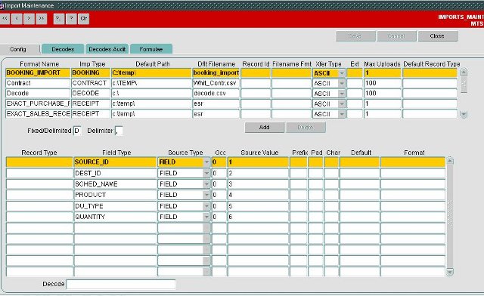The height and width of the screenshot is (296, 484).
Task: Open the Formulae tab
Action: [151, 49]
